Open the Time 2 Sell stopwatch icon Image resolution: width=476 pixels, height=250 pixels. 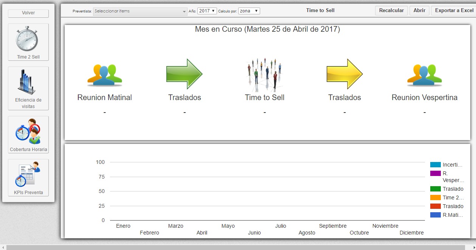coord(27,39)
